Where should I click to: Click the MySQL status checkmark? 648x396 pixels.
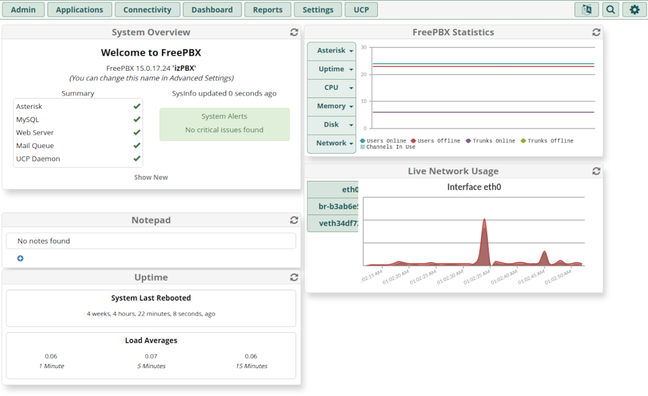(x=137, y=120)
